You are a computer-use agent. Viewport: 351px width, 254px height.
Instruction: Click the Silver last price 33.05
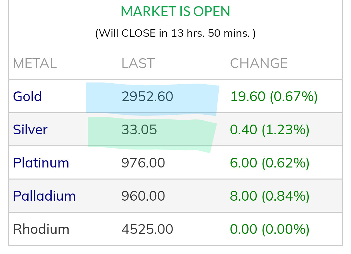pos(139,130)
